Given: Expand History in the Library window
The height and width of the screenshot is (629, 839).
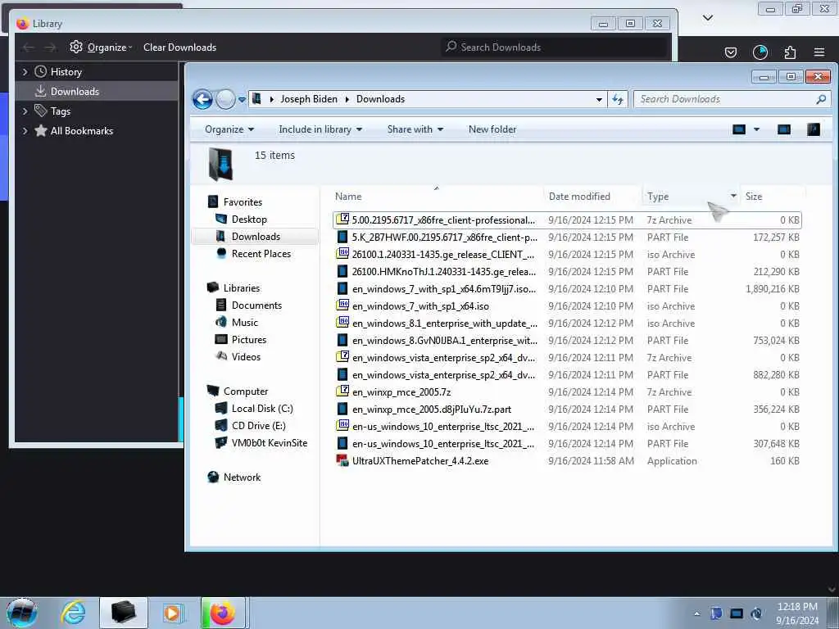Looking at the screenshot, I should pos(25,72).
